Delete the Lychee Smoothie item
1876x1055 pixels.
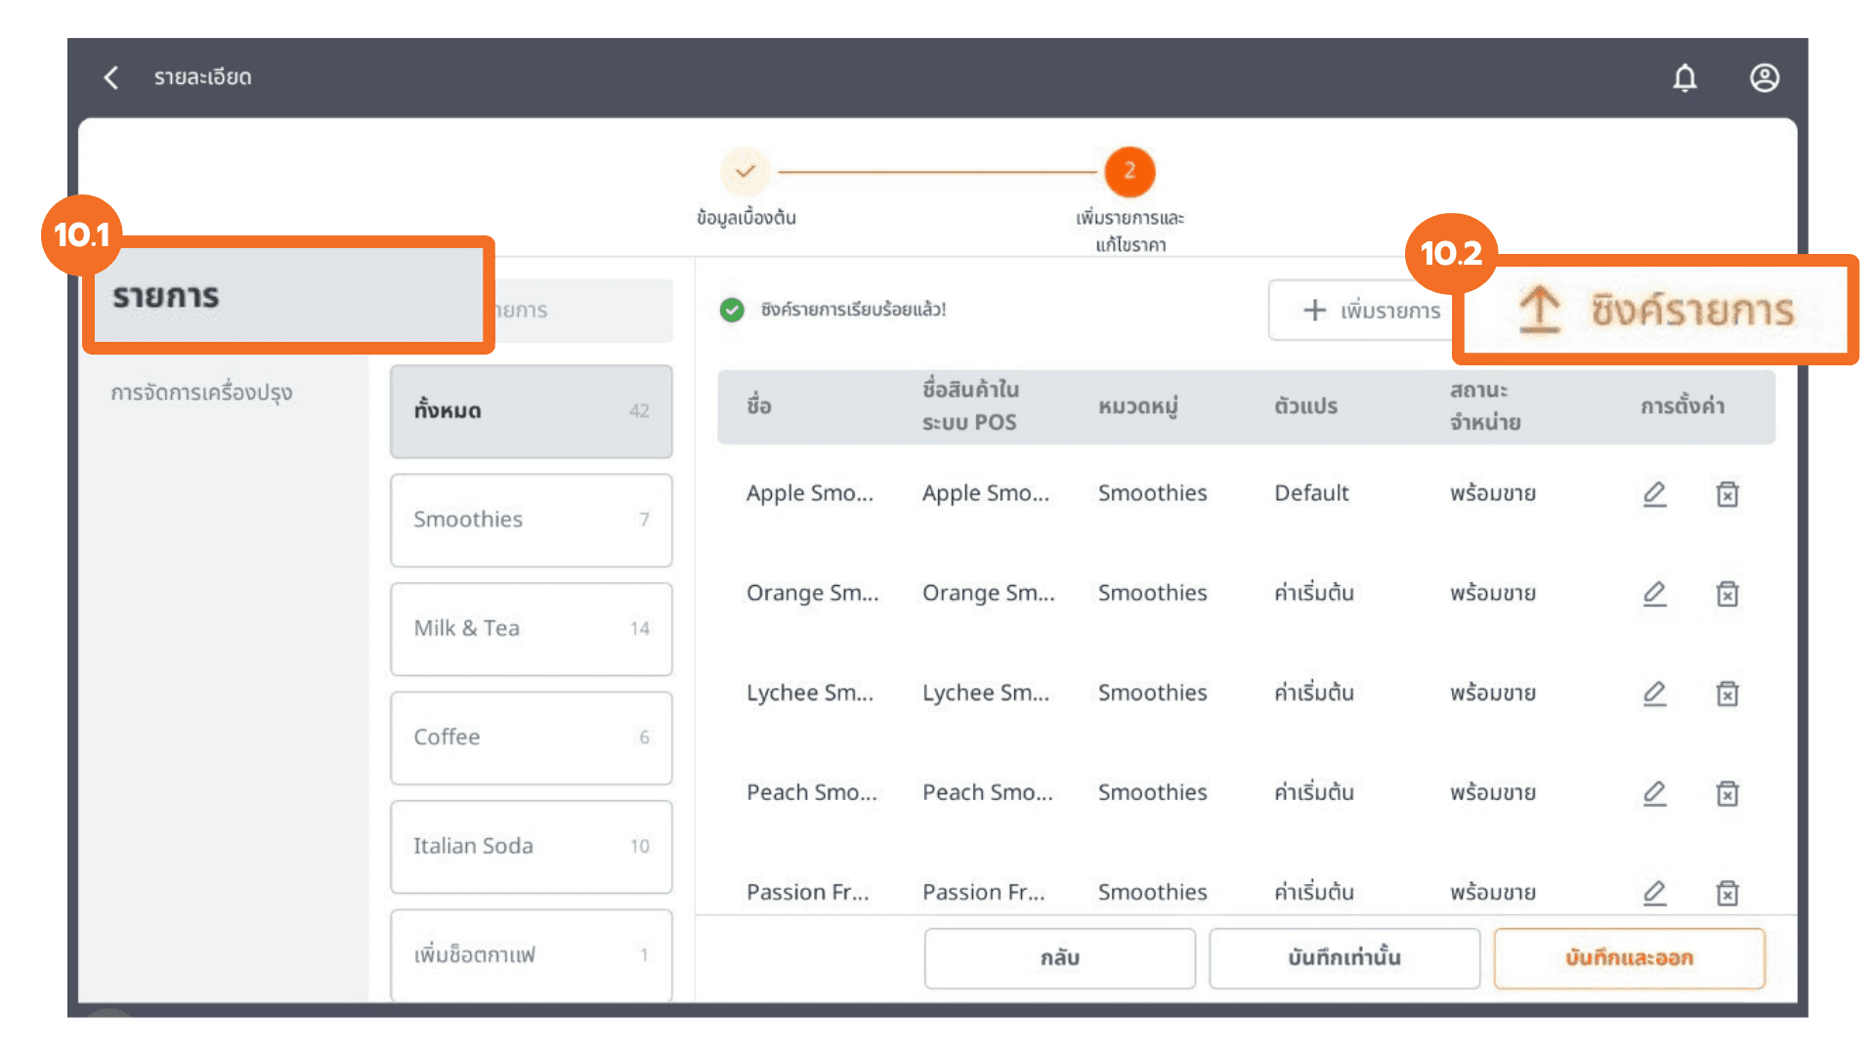1727,694
